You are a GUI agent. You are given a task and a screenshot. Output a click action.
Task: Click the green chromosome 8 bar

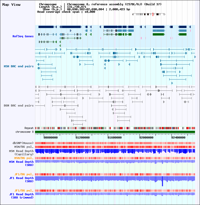coord(115,132)
